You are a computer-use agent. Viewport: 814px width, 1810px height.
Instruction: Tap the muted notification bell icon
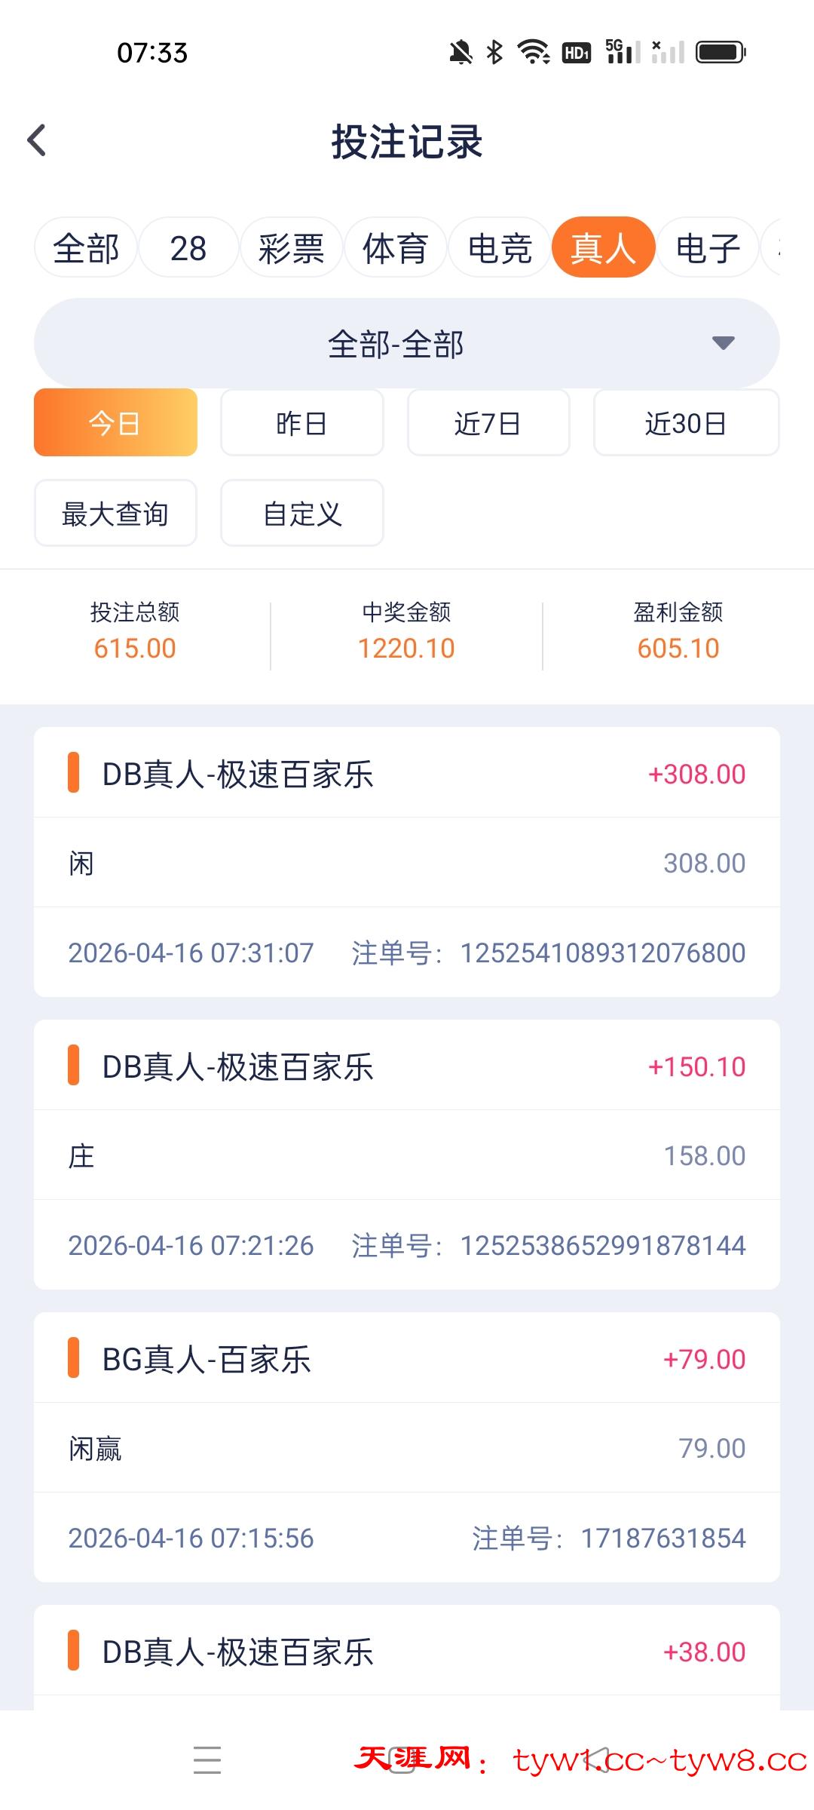[461, 53]
